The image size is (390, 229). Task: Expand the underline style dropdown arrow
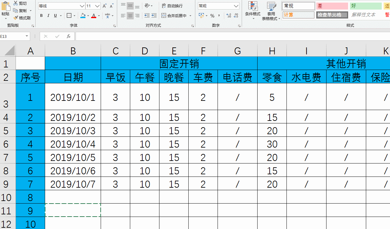click(x=60, y=16)
